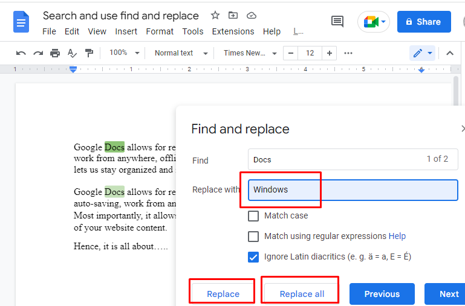Click the line 'of your website content.'
Viewport: 465px width, 306px height.
point(120,228)
